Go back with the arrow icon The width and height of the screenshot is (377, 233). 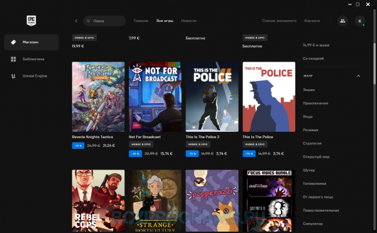click(76, 21)
